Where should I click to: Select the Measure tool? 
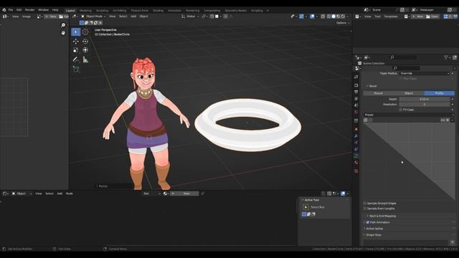coord(85,59)
